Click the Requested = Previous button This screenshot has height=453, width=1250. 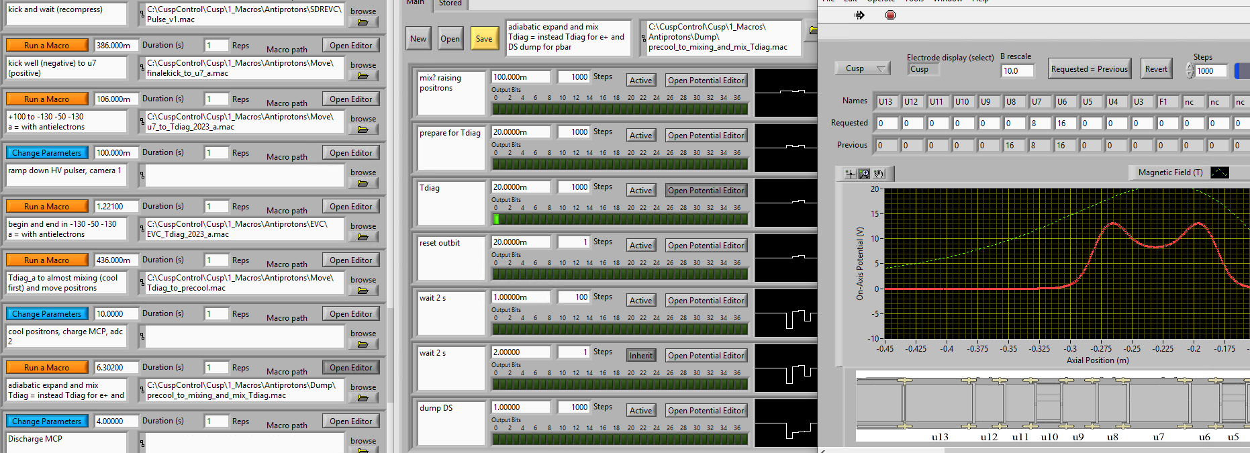(1089, 68)
